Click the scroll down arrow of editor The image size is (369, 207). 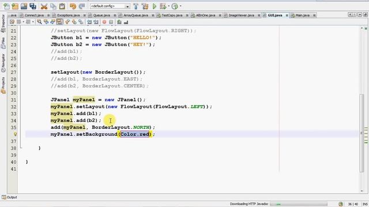tap(362, 191)
